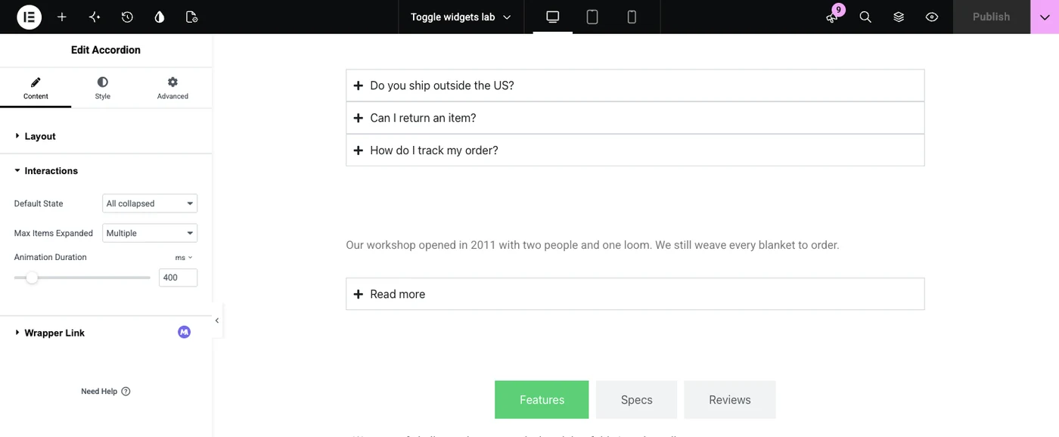Open the History clock icon

[127, 17]
